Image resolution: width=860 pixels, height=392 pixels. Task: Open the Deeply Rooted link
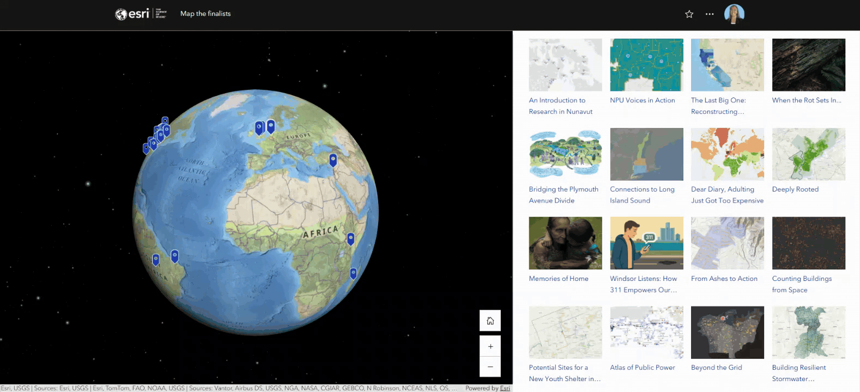pos(795,189)
